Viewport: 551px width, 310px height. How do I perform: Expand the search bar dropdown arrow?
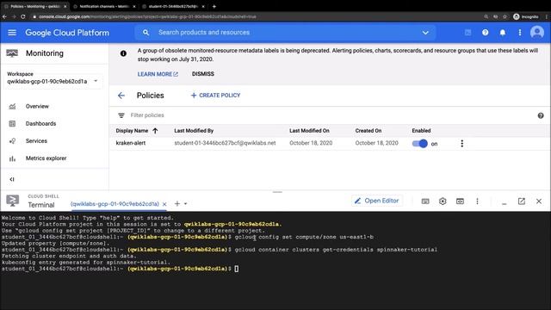coord(425,33)
